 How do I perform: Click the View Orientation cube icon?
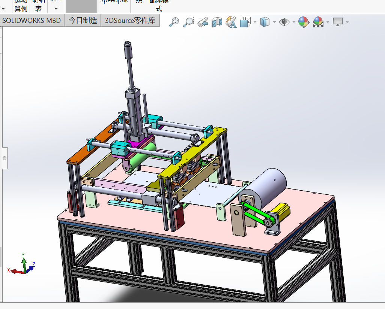(x=245, y=22)
